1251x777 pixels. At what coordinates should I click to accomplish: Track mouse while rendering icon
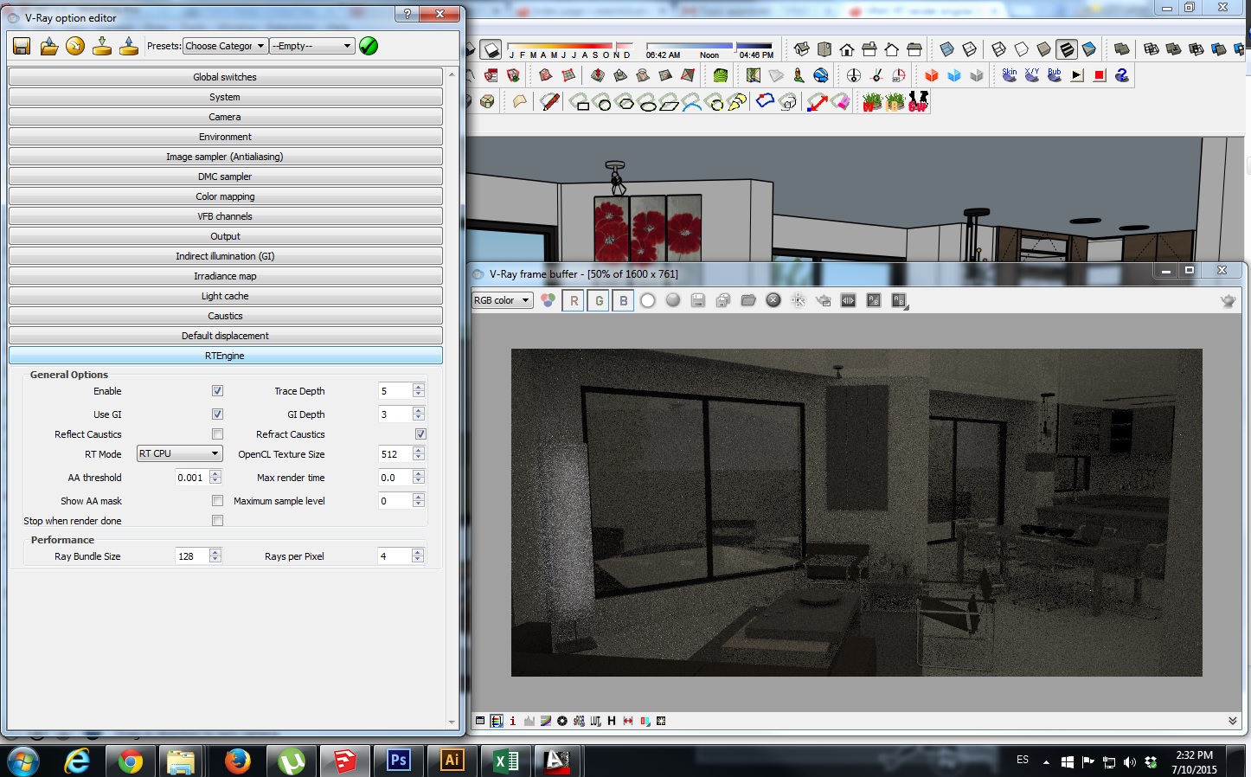click(799, 300)
